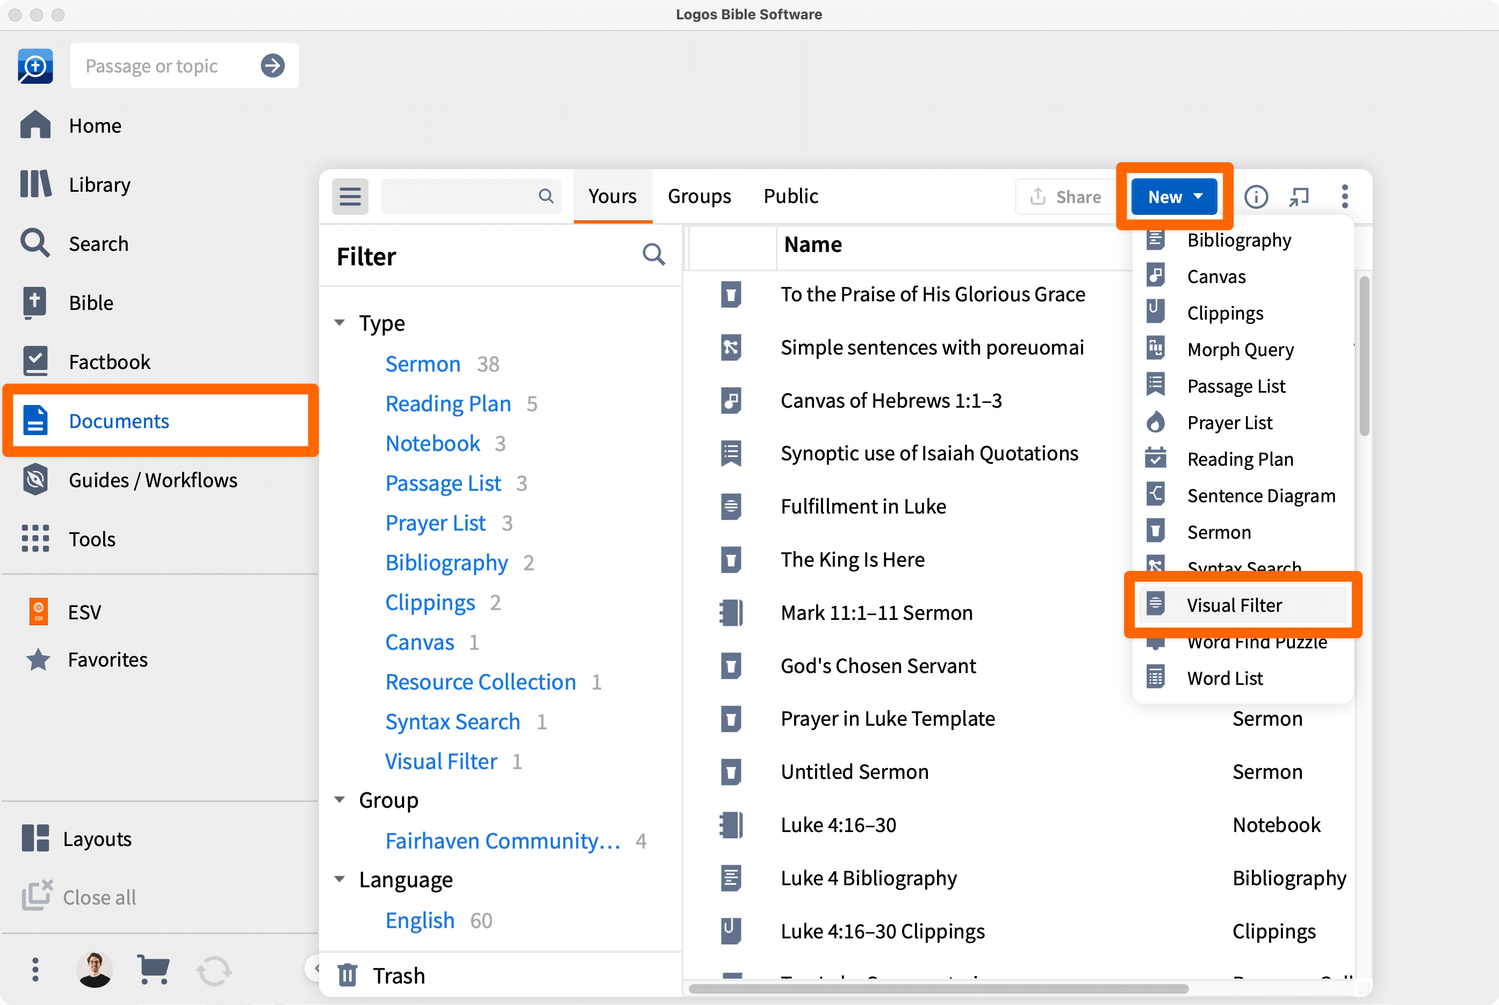Screen dimensions: 1499x1005
Task: Click the Documents info icon
Action: click(x=1256, y=196)
